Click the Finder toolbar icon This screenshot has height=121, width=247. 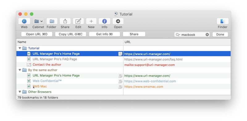pos(223,21)
